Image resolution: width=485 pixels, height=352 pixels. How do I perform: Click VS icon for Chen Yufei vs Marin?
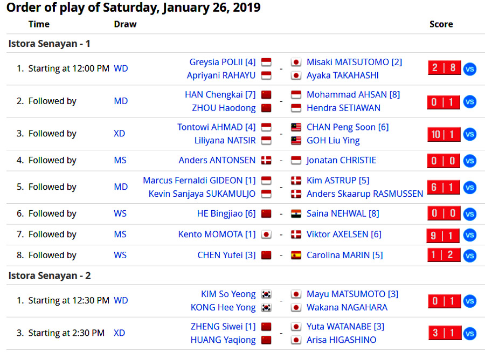point(469,255)
